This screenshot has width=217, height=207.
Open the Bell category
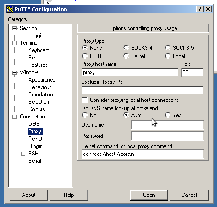33,58
